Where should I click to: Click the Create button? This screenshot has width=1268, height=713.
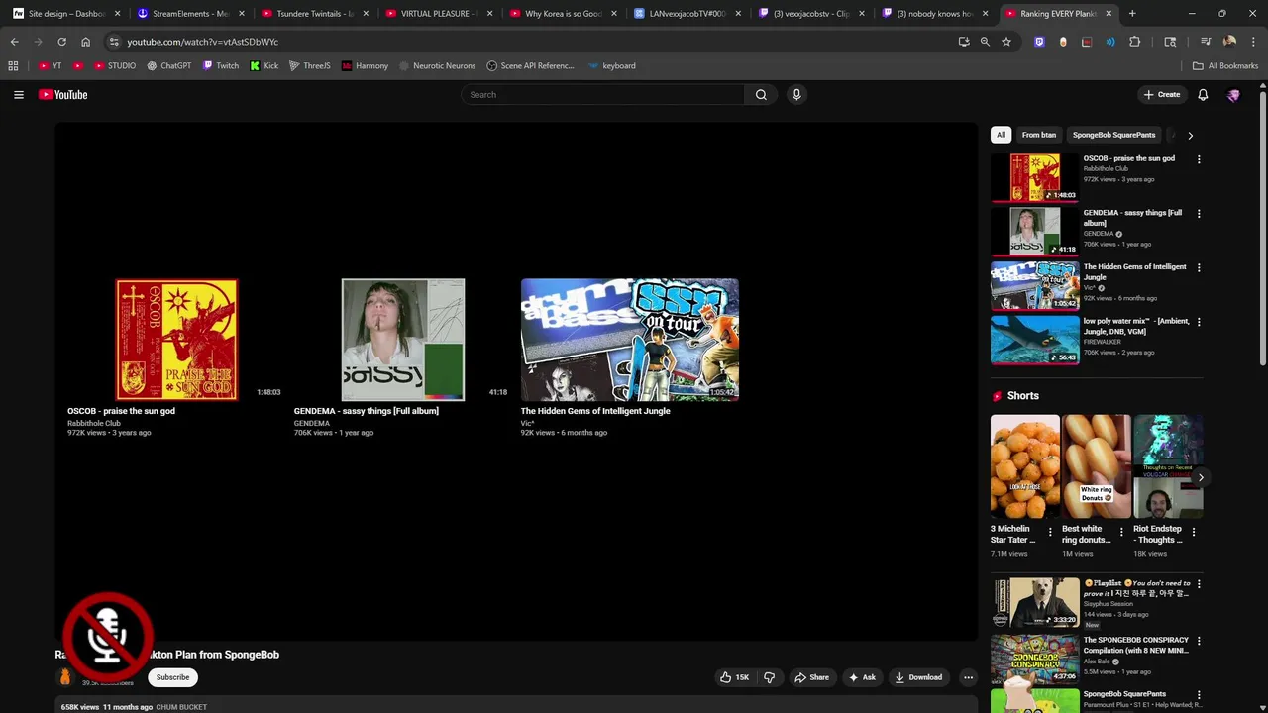[x=1161, y=94]
